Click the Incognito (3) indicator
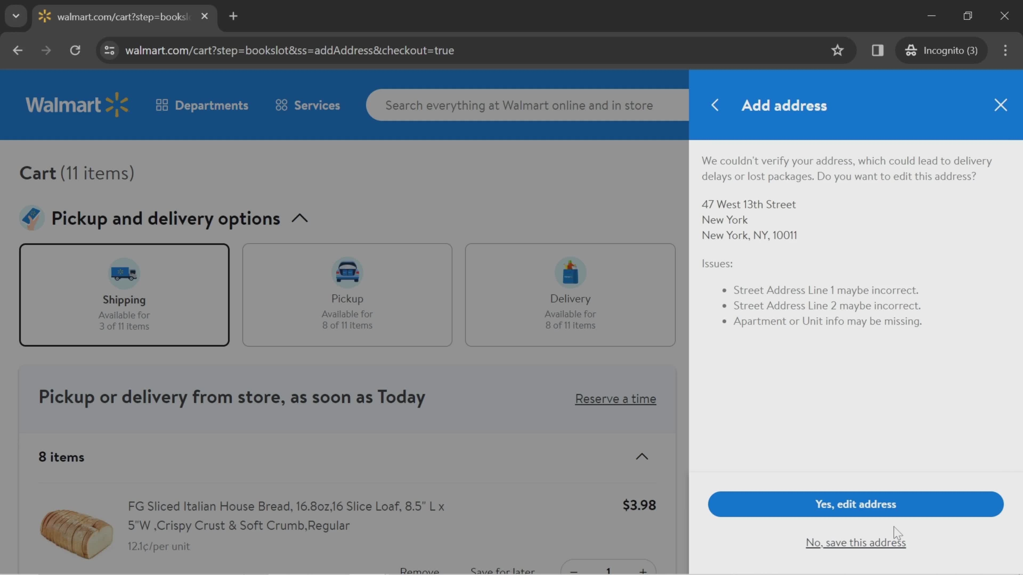This screenshot has width=1023, height=575. [x=941, y=50]
